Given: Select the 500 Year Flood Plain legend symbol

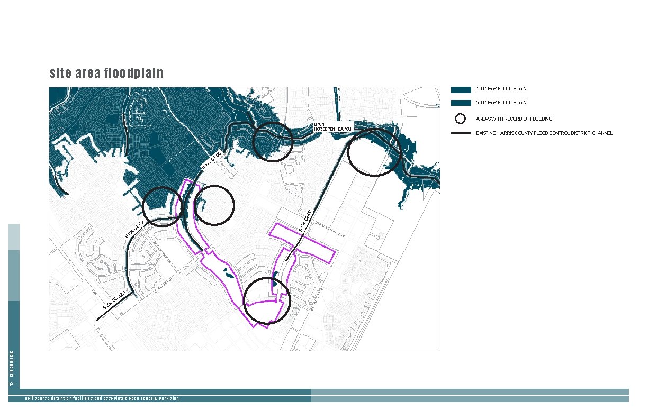Looking at the screenshot, I should pyautogui.click(x=461, y=102).
